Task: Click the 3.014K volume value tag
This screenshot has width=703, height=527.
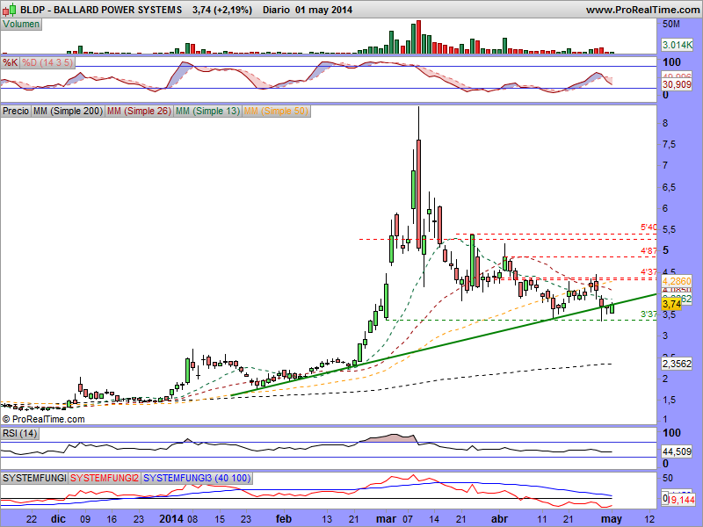Action: point(677,45)
